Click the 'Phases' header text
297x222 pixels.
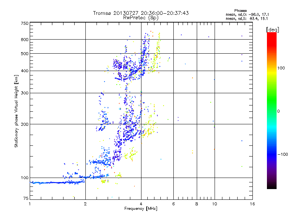pyautogui.click(x=240, y=11)
